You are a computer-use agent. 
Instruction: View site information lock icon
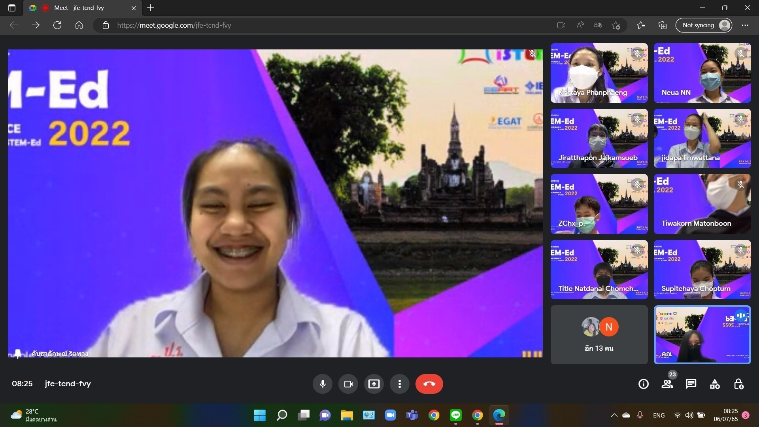106,25
